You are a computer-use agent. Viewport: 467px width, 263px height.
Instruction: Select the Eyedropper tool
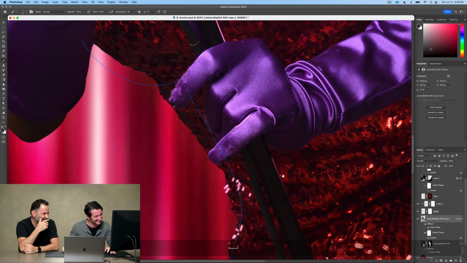coord(4,51)
